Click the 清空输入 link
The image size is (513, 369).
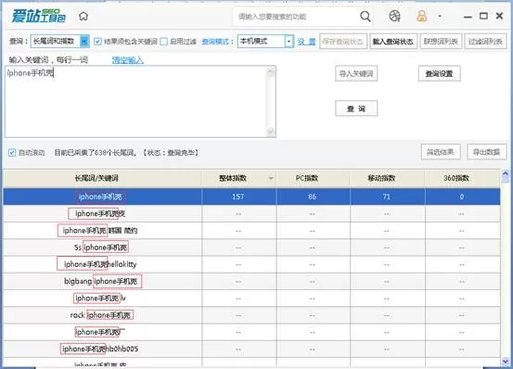(x=128, y=60)
